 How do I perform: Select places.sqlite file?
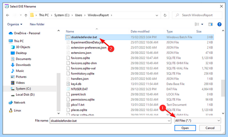(x=139, y=110)
